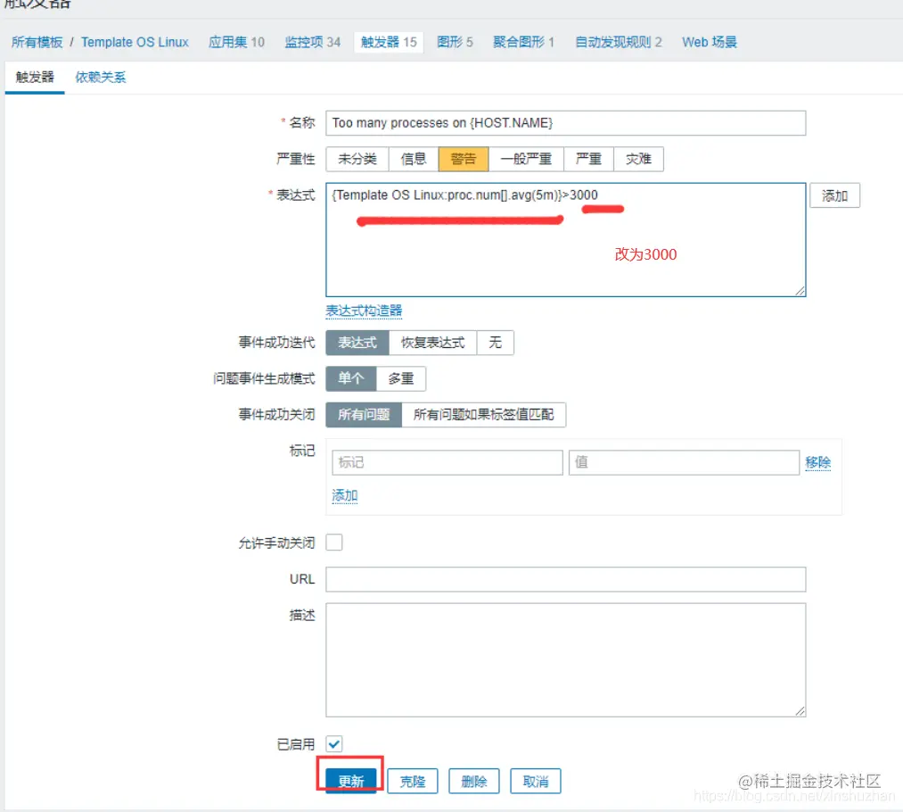Switch to the 依赖关系 sub-tab

pos(101,78)
